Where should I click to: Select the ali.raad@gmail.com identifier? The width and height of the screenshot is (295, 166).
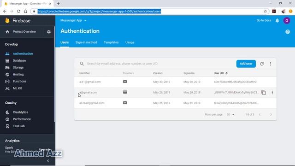[92, 103]
